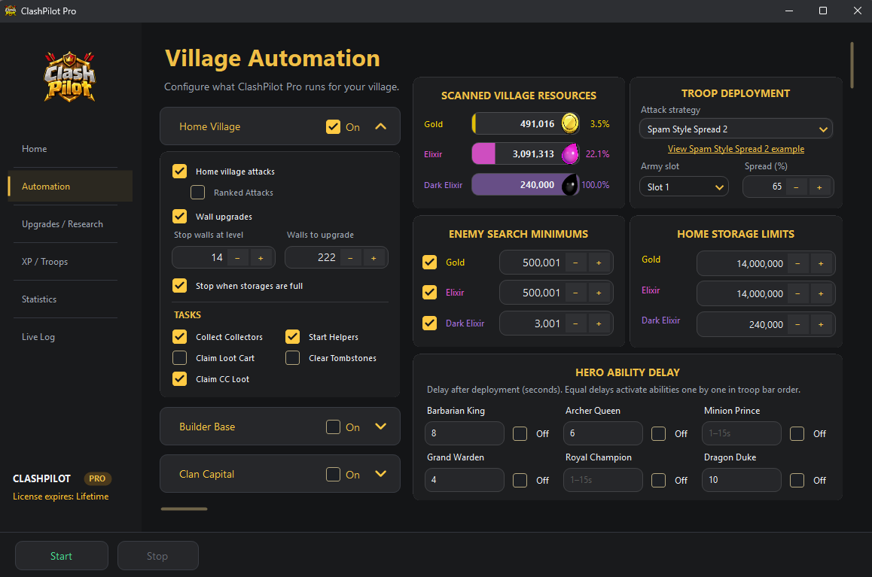Decrease enemy search Dark Elixir minimum
Viewport: 872px width, 577px height.
pyautogui.click(x=575, y=323)
